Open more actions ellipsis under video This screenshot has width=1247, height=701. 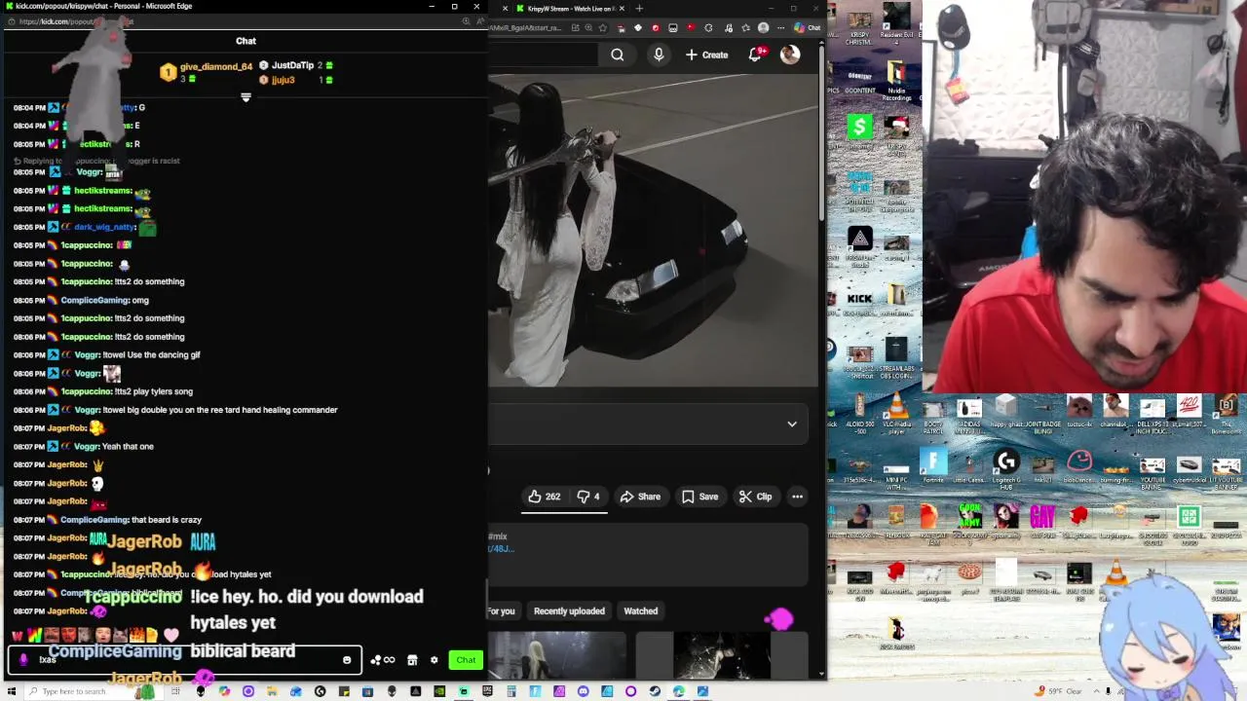(797, 497)
